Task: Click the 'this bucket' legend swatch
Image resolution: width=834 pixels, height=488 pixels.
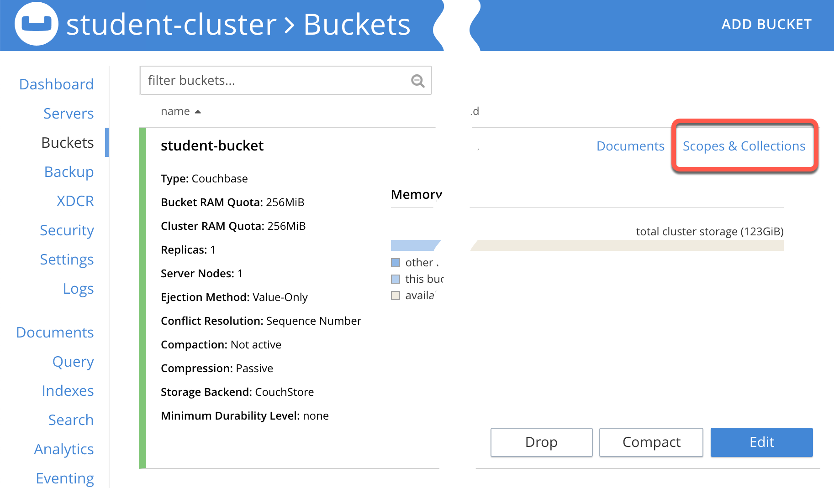Action: [x=396, y=279]
